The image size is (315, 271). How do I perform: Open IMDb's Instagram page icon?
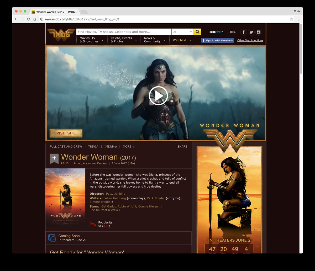pyautogui.click(x=259, y=32)
